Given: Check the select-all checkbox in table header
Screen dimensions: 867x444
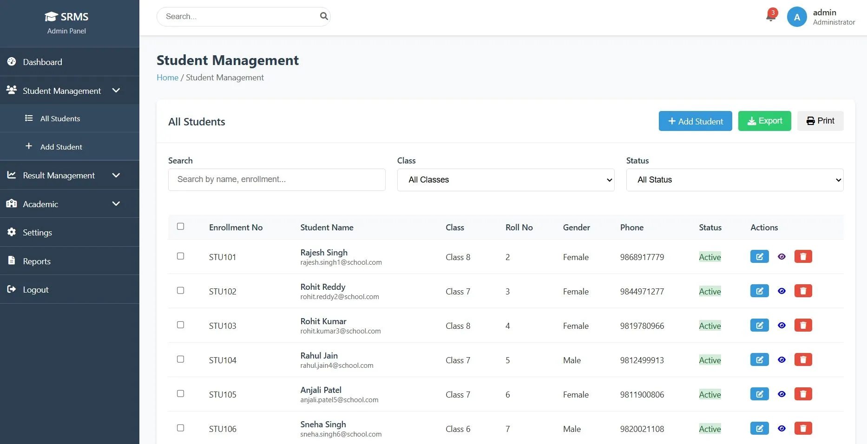Looking at the screenshot, I should pos(181,227).
